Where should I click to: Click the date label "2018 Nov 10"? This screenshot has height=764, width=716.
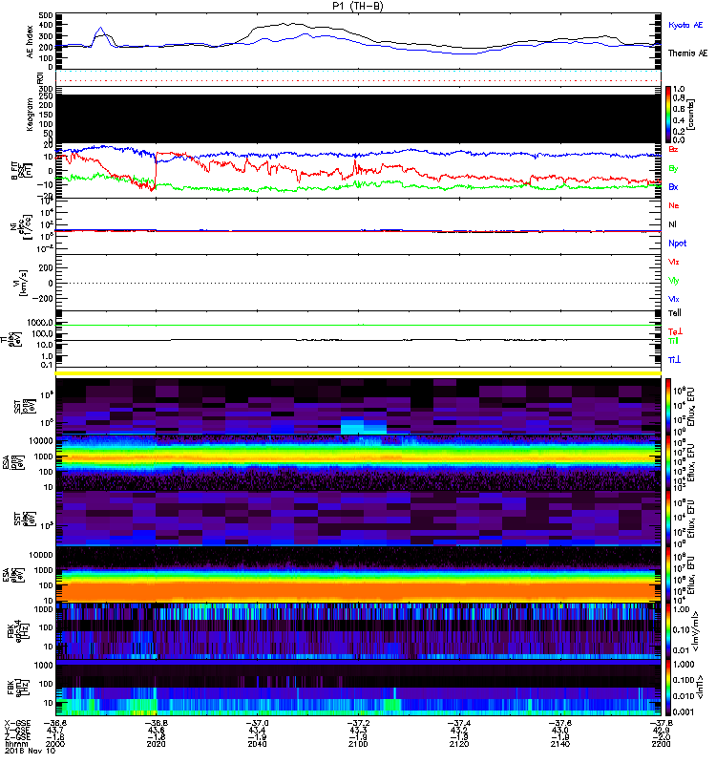tap(30, 751)
